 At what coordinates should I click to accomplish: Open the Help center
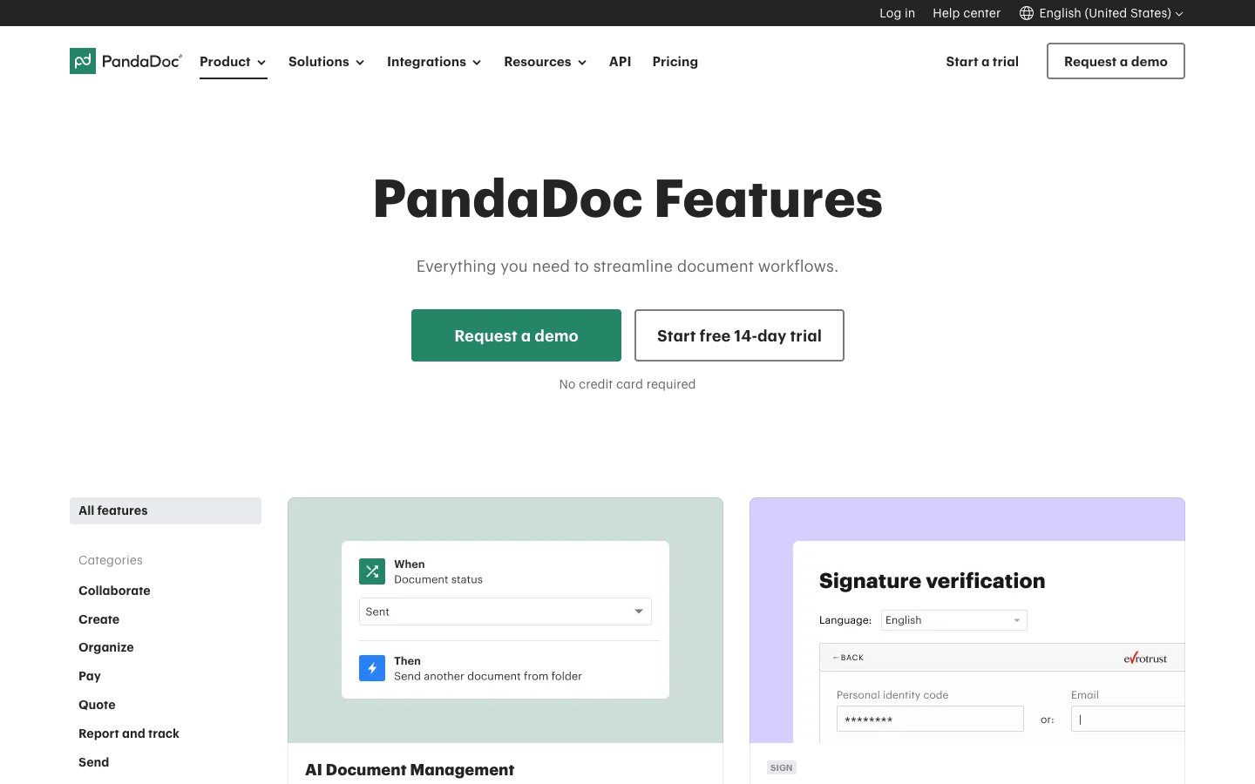click(x=967, y=13)
